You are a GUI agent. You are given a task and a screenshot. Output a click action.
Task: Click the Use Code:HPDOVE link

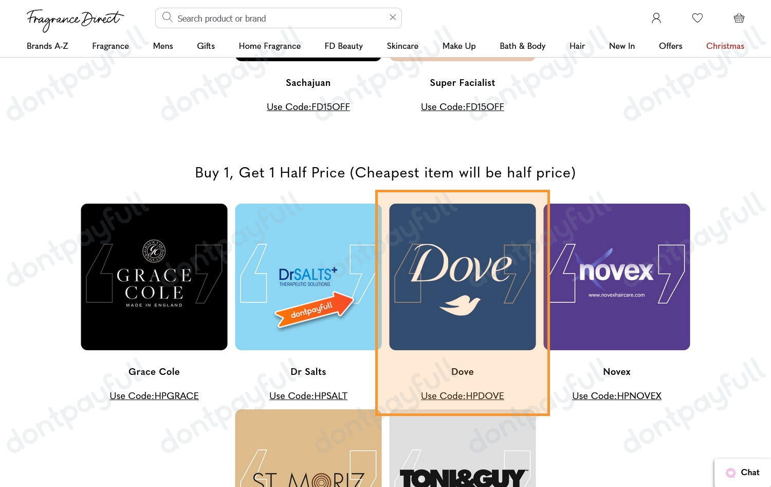[x=462, y=396]
